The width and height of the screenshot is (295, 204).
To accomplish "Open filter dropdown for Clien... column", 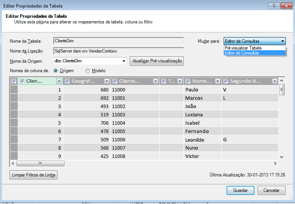I will click(x=59, y=81).
